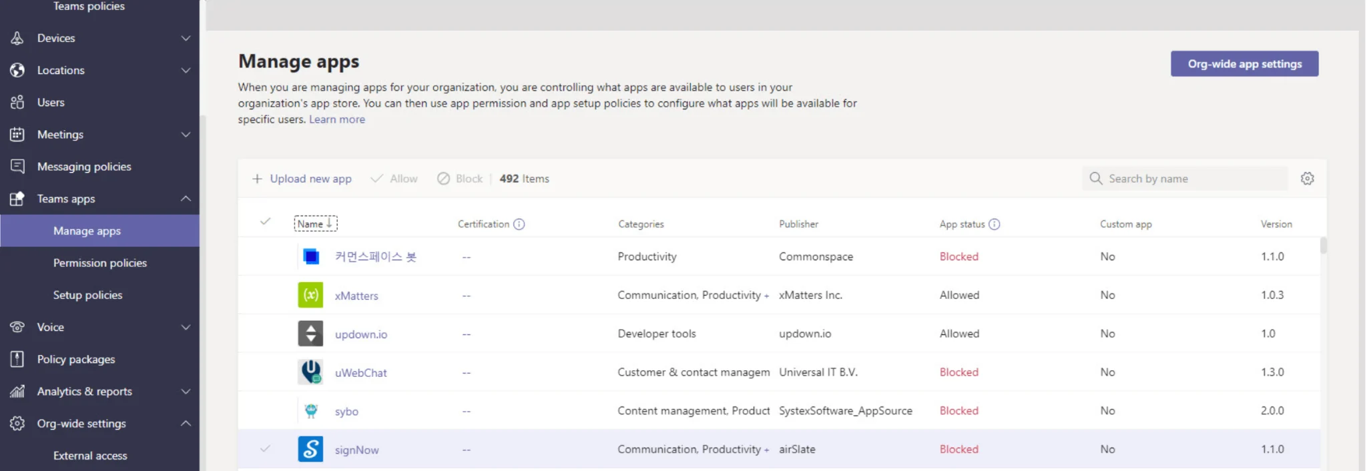Click the Messaging policies icon
The height and width of the screenshot is (471, 1367).
click(17, 166)
